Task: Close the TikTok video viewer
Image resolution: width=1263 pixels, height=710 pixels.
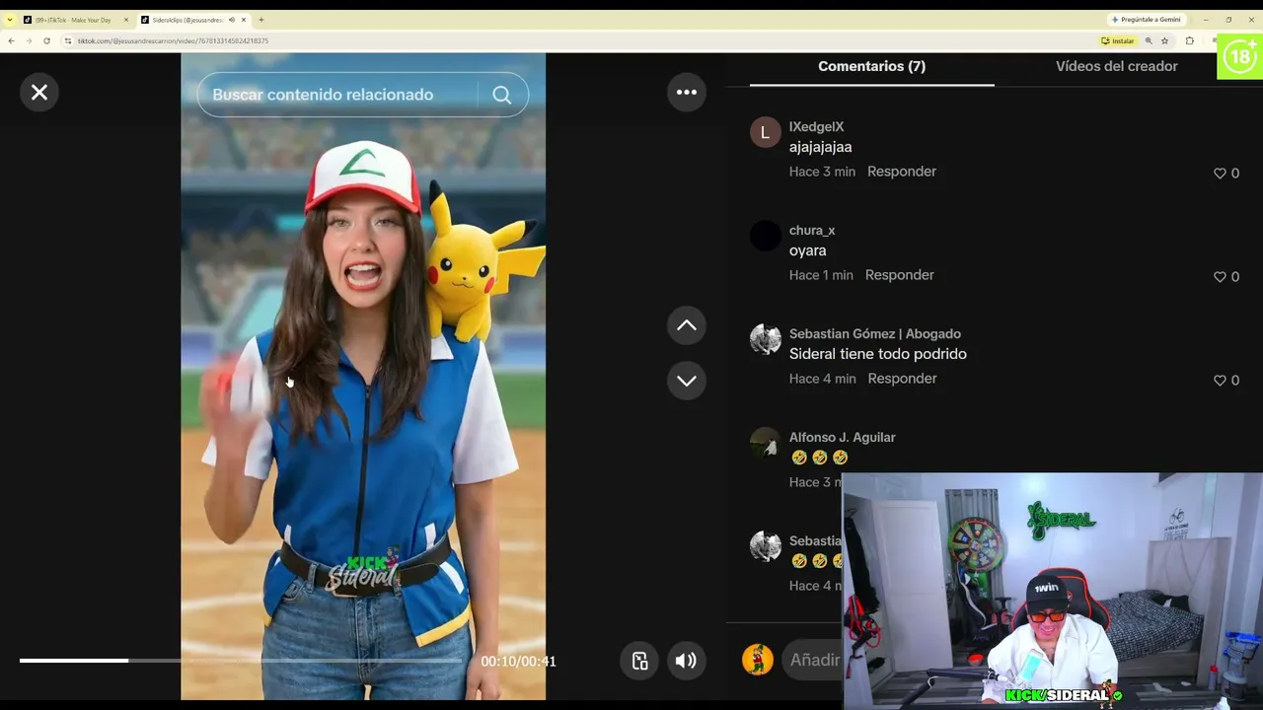Action: tap(39, 92)
